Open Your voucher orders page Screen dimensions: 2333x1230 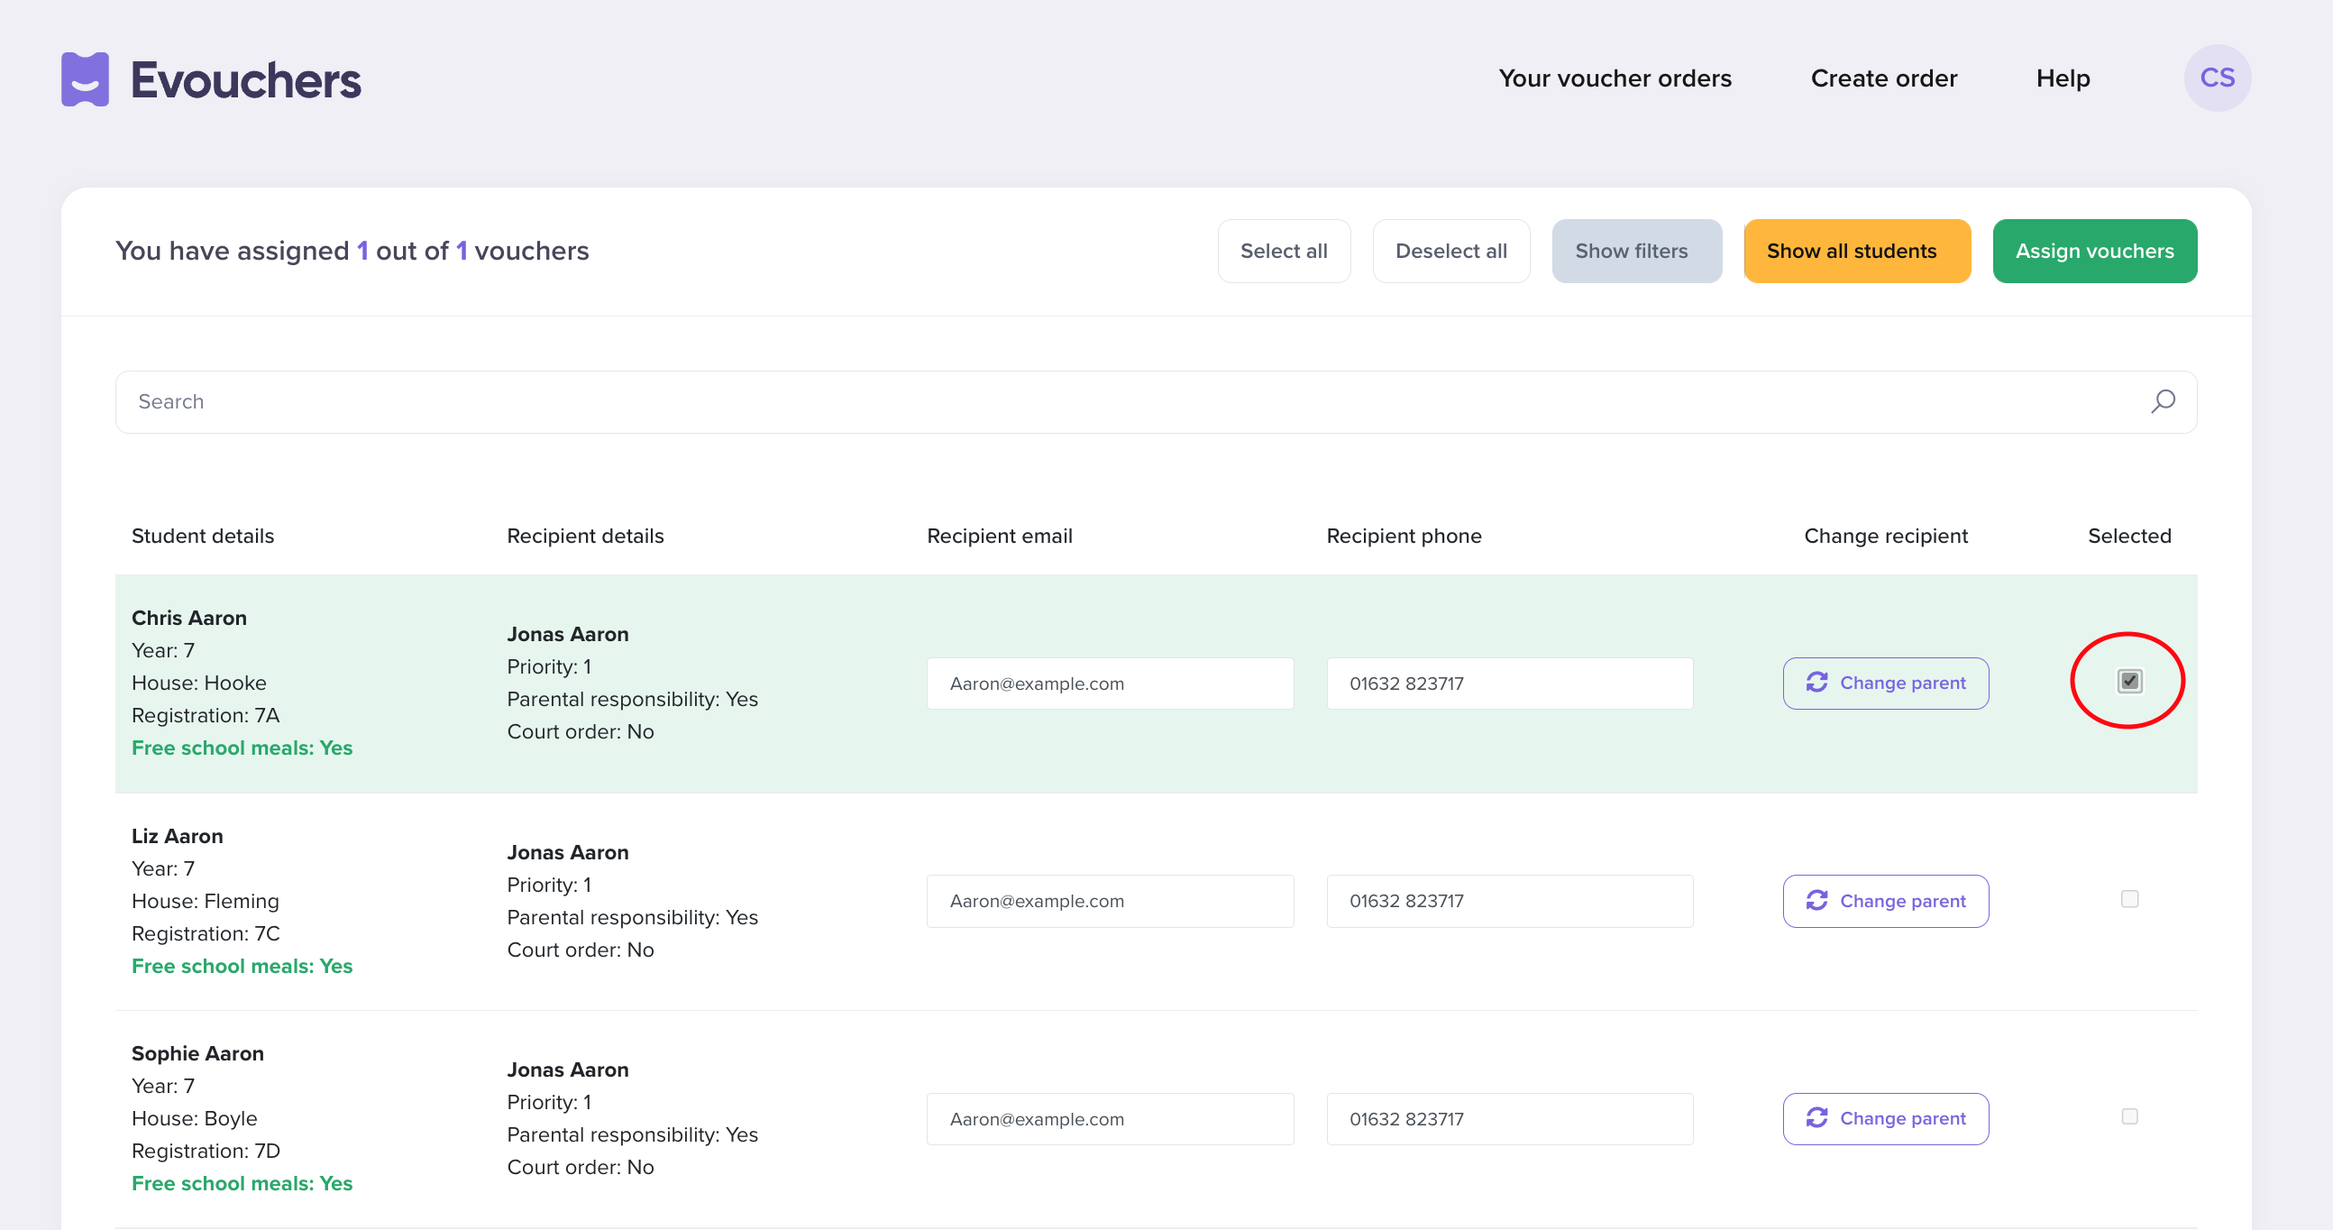click(x=1614, y=78)
